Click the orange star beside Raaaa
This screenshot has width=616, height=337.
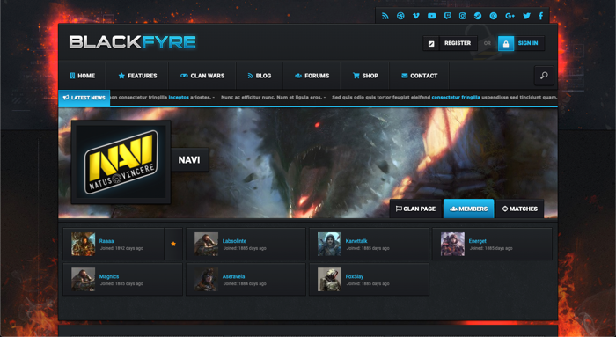173,244
